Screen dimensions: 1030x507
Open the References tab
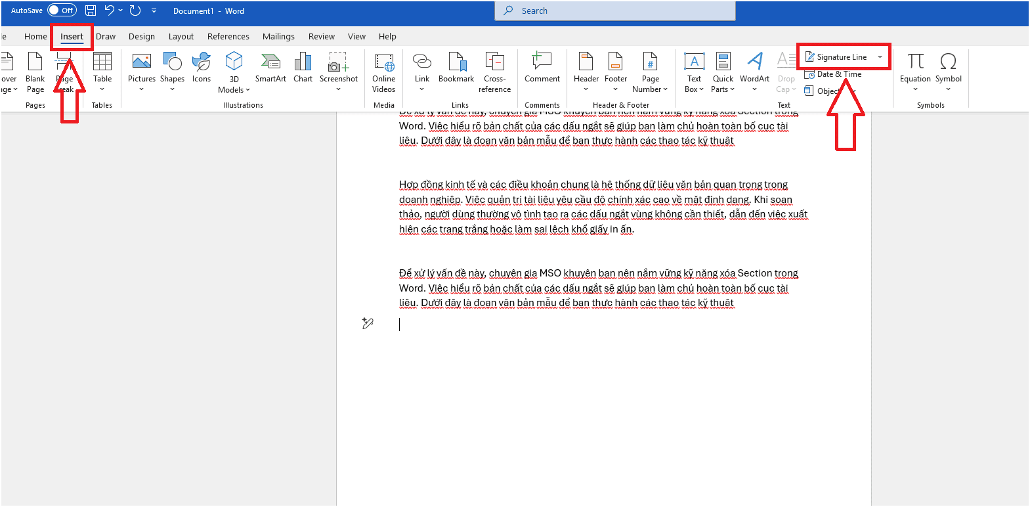[x=228, y=37]
